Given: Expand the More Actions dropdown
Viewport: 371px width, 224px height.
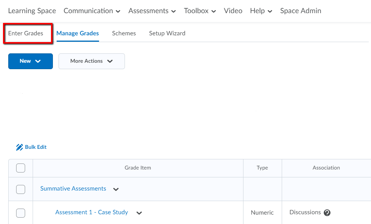Looking at the screenshot, I should click(x=92, y=61).
